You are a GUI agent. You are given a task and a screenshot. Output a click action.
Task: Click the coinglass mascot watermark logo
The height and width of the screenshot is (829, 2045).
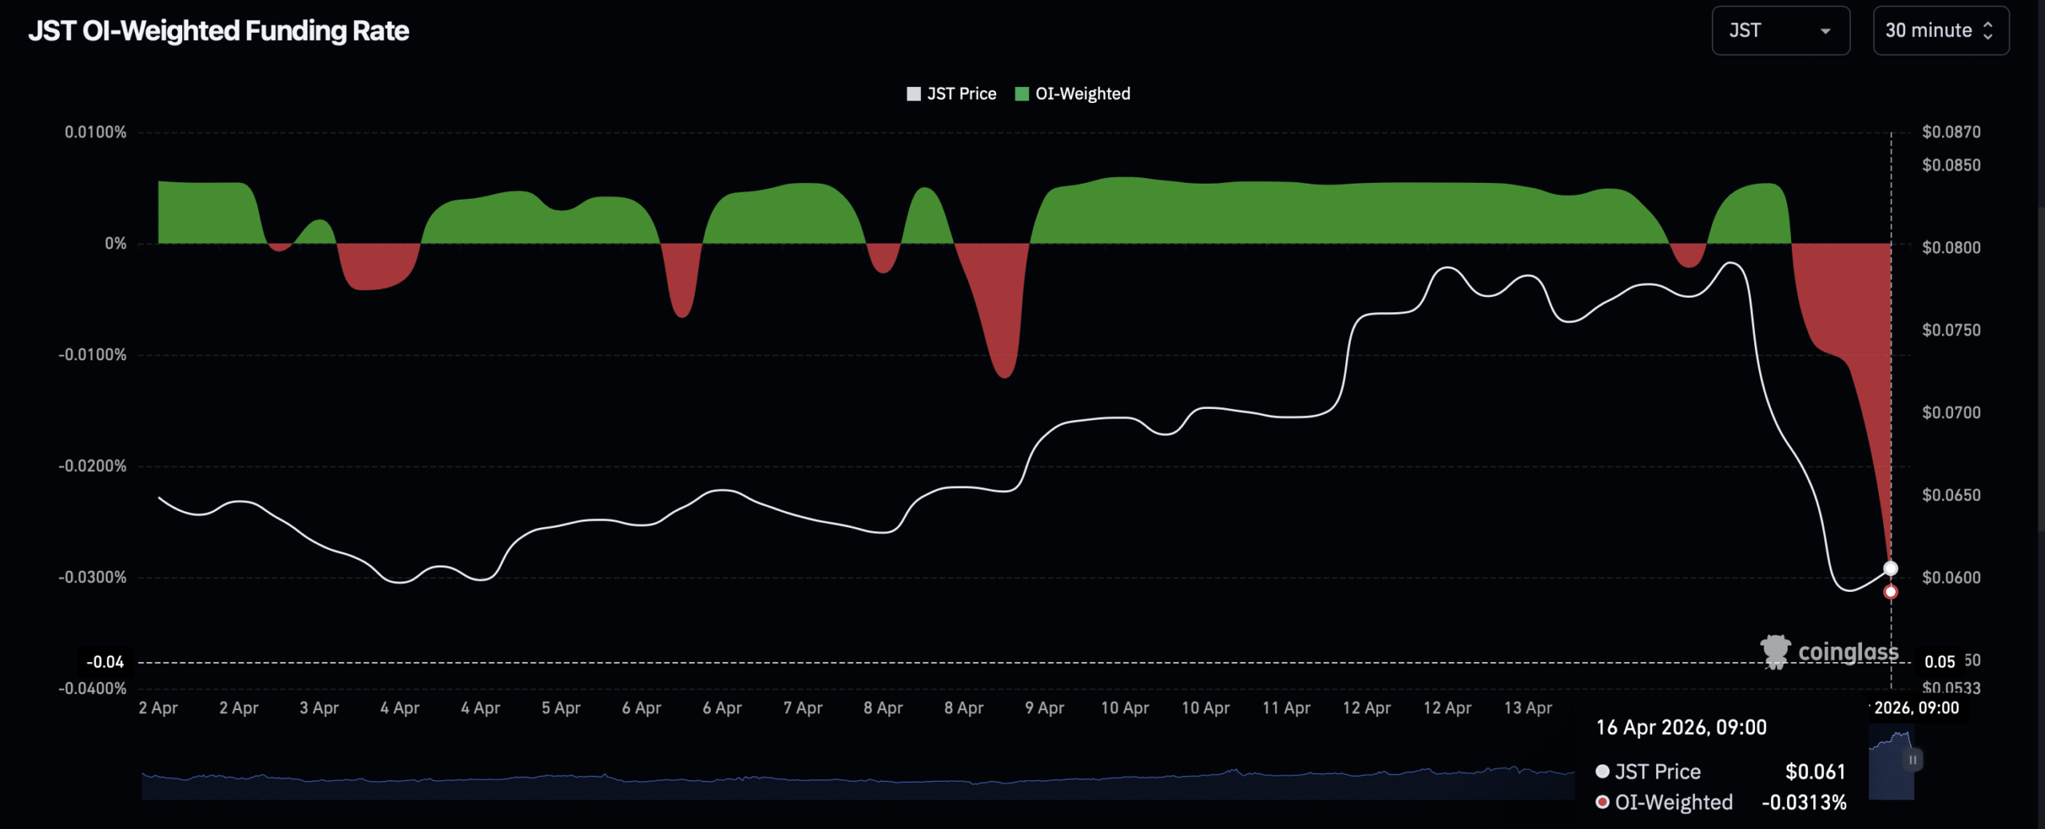tap(1775, 652)
